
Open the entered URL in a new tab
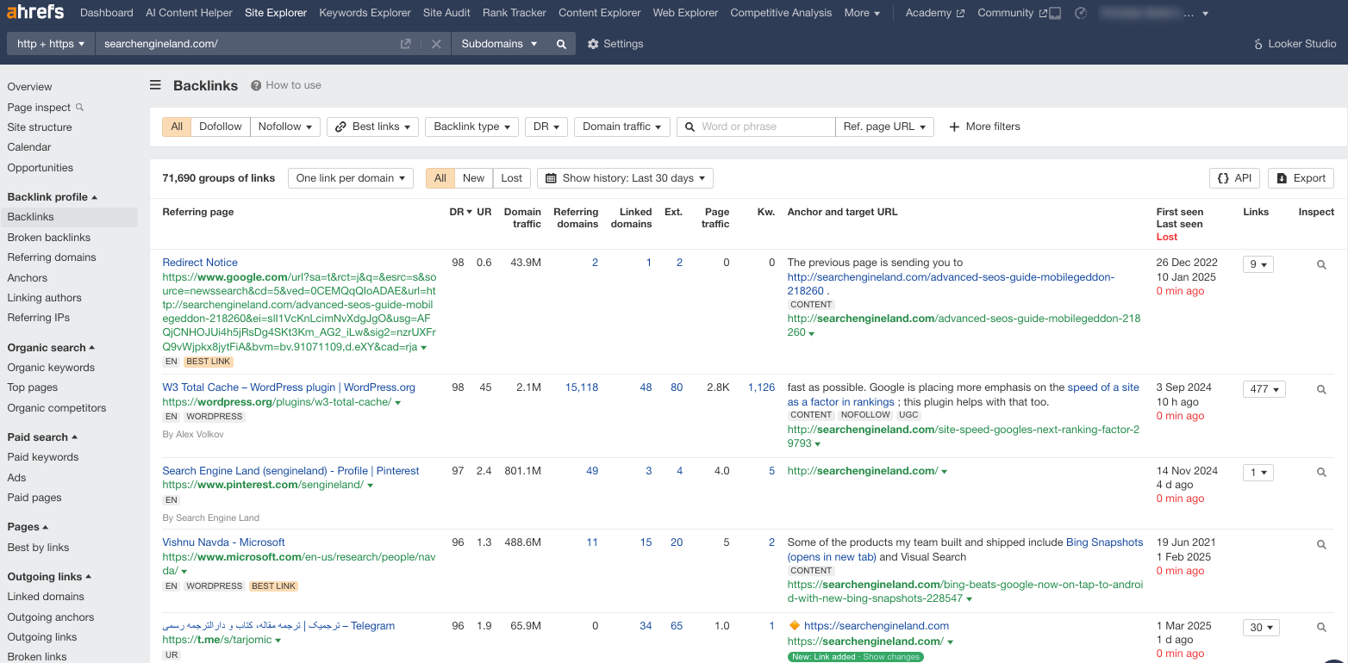pyautogui.click(x=406, y=44)
